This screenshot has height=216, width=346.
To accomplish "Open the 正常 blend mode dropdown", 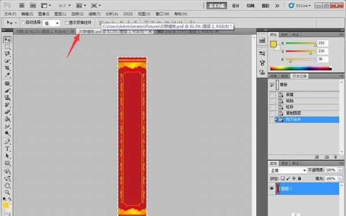I will pyautogui.click(x=288, y=170).
